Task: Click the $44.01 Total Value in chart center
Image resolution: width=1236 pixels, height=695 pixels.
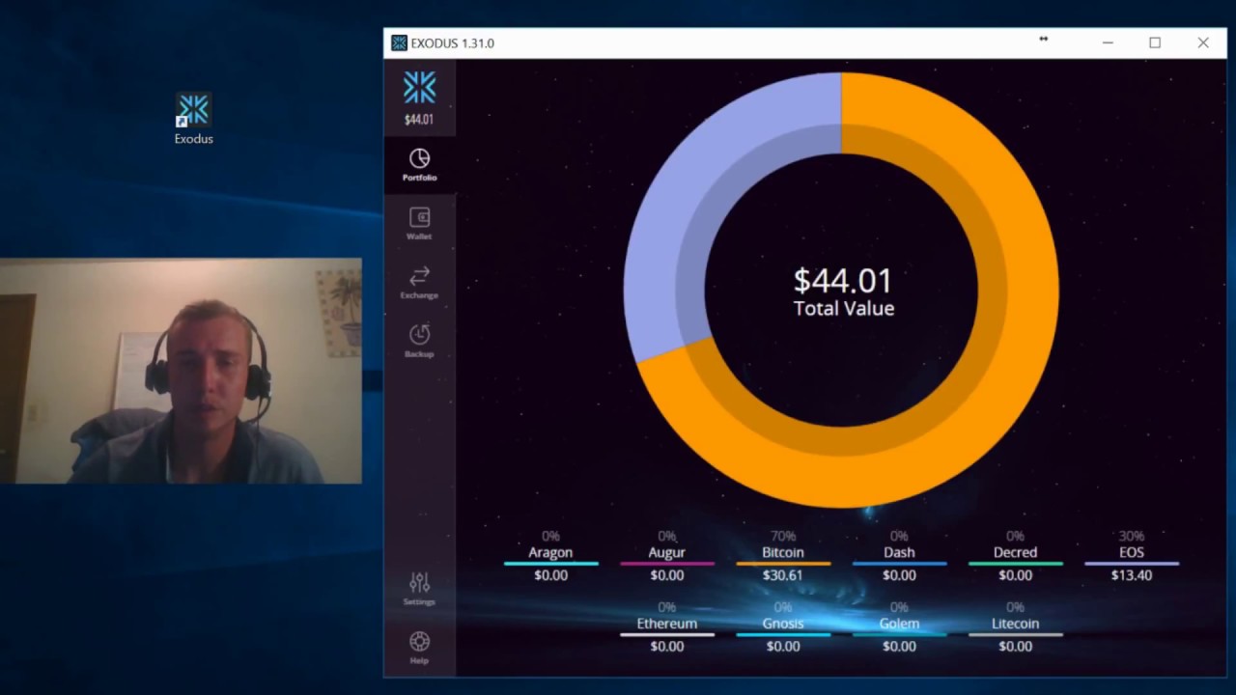Action: click(843, 292)
